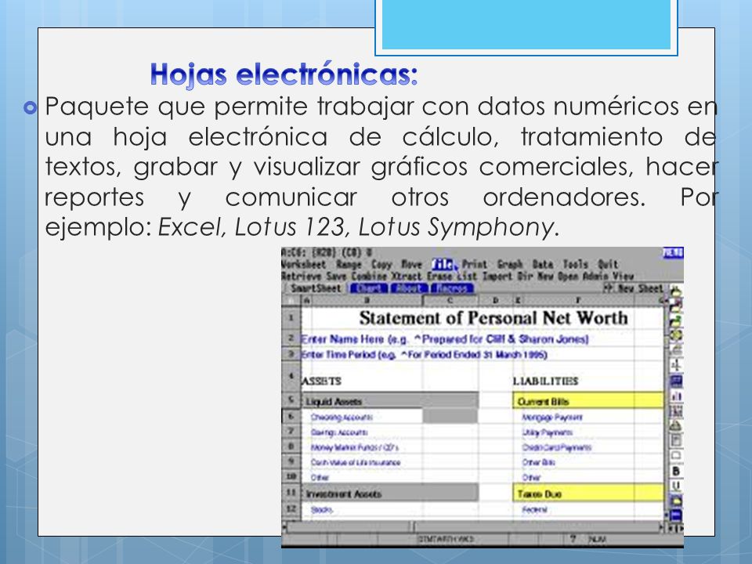The height and width of the screenshot is (564, 752).
Task: Click the 'Stocks' cell in row 12
Action: pos(321,509)
